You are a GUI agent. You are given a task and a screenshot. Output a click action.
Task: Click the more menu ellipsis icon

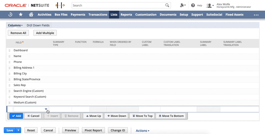(x=256, y=15)
